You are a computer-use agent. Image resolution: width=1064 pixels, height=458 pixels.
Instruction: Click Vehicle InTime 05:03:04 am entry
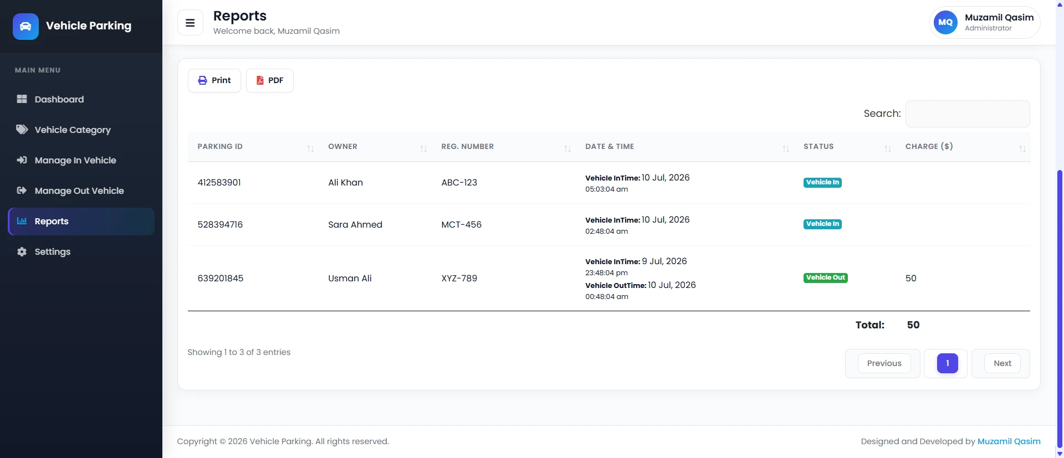tap(637, 183)
